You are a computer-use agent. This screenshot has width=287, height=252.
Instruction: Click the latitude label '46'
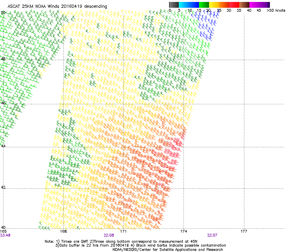pyautogui.click(x=3, y=103)
